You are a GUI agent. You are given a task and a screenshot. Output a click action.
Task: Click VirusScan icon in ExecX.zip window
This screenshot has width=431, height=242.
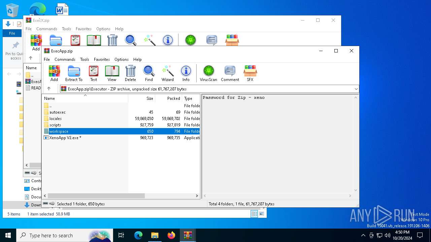tap(191, 40)
